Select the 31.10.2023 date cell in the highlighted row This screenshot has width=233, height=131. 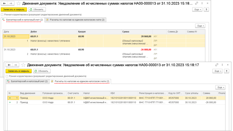coord(16,37)
